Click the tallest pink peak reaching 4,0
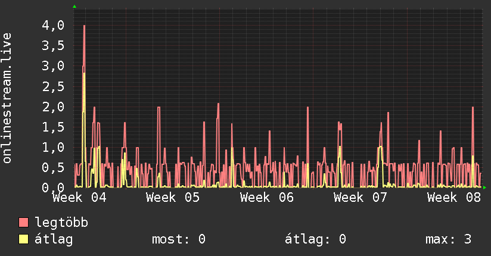Image resolution: width=491 pixels, height=256 pixels. pyautogui.click(x=84, y=26)
